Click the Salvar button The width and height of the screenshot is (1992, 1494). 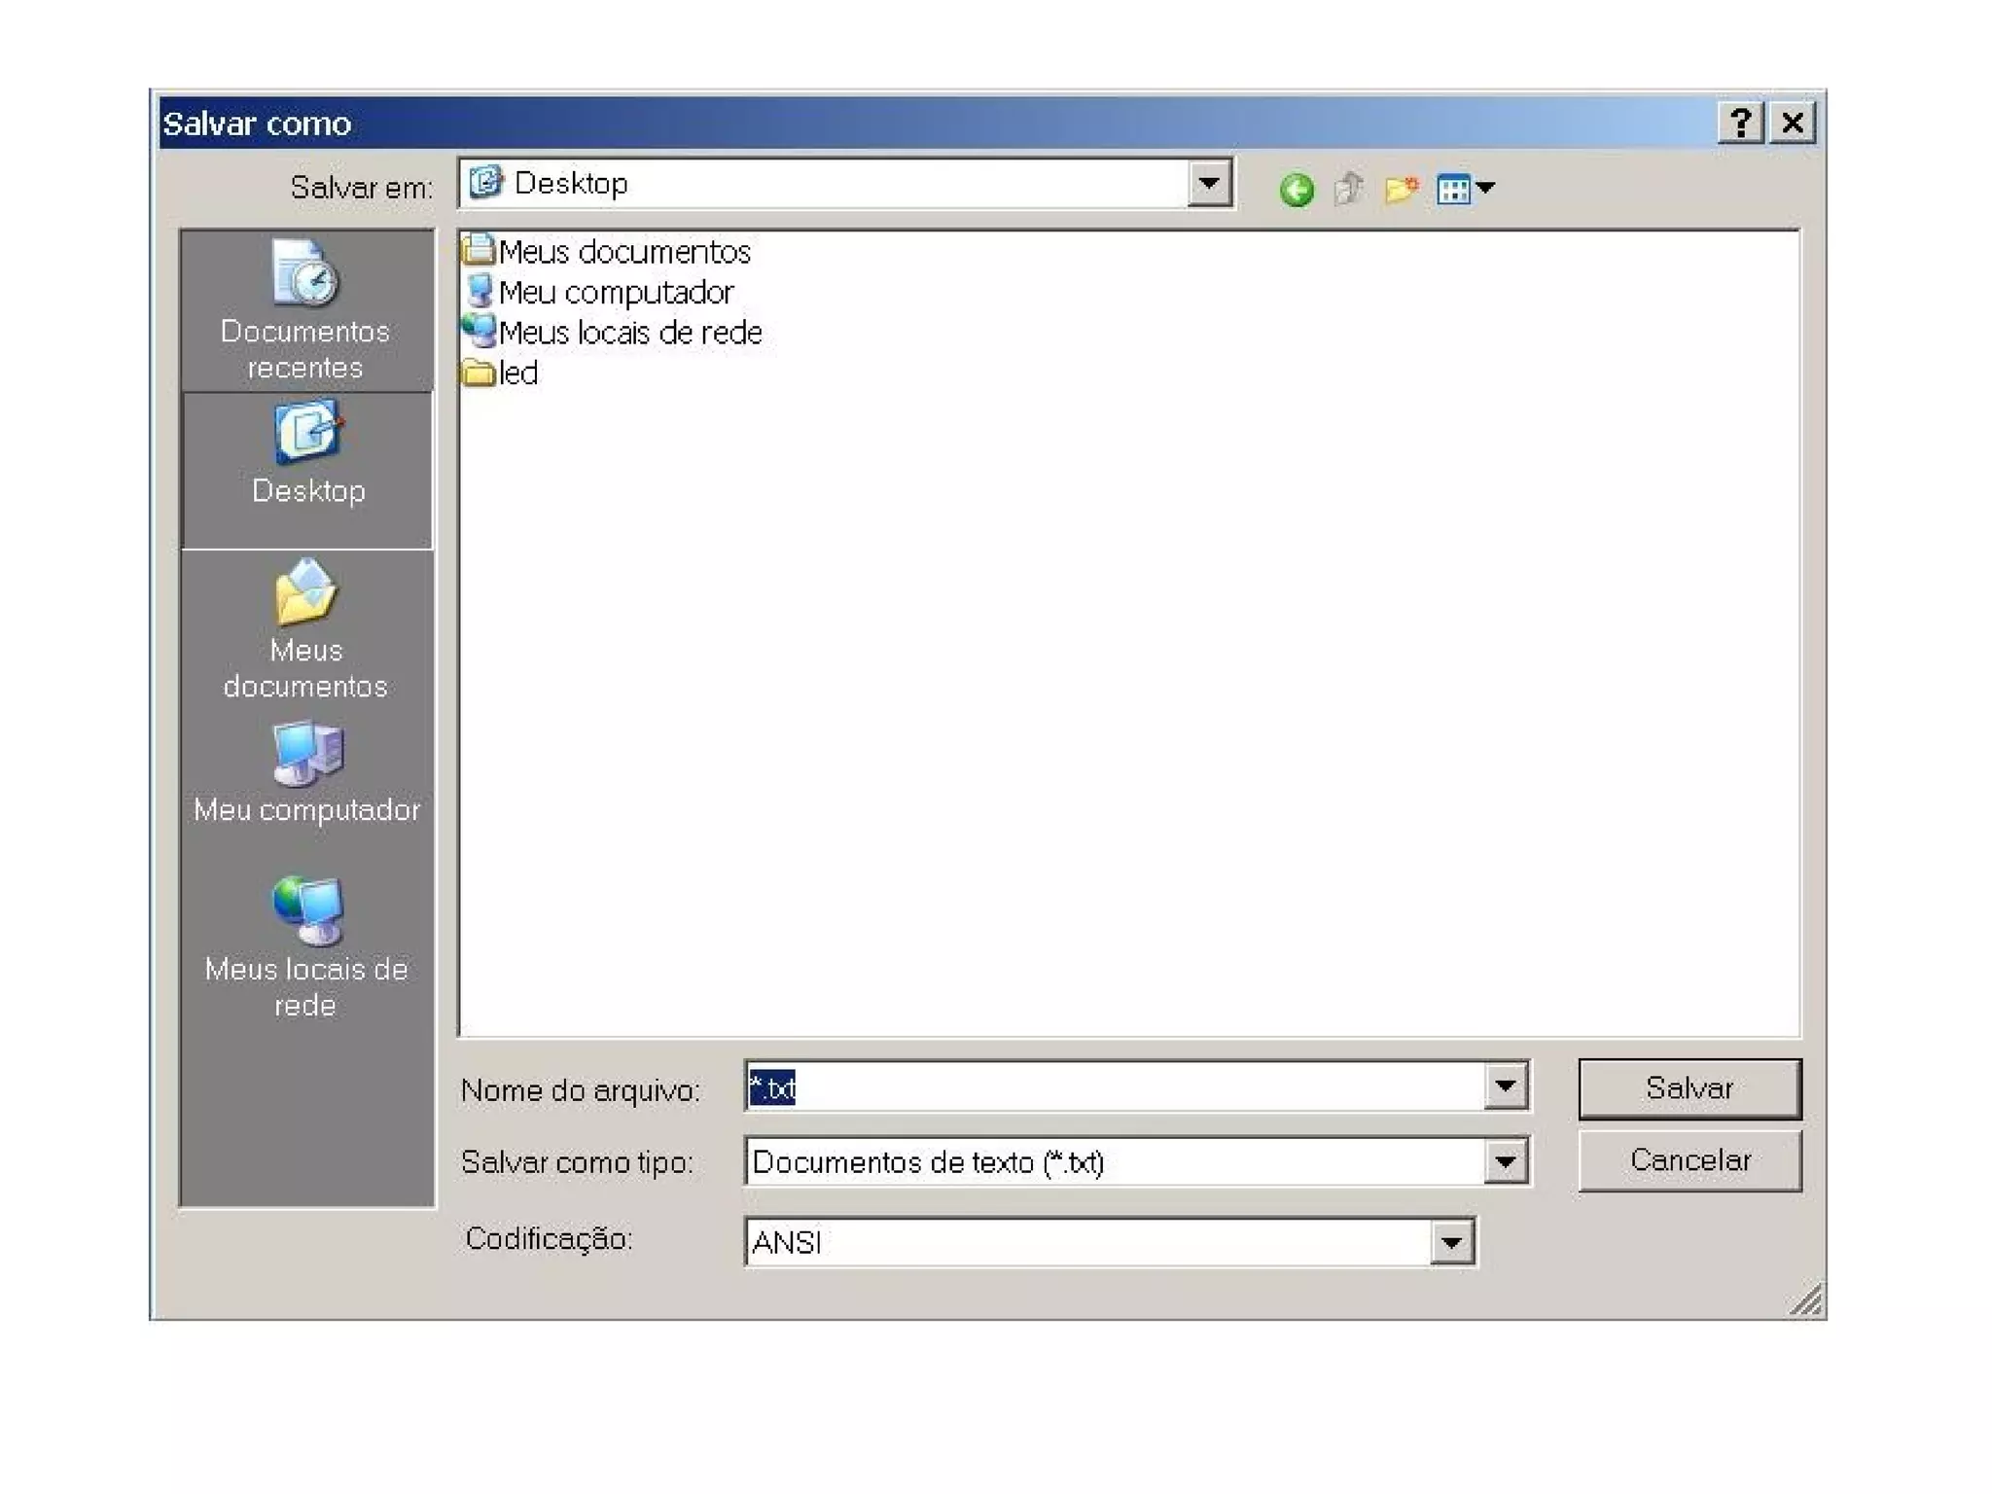pos(1689,1088)
